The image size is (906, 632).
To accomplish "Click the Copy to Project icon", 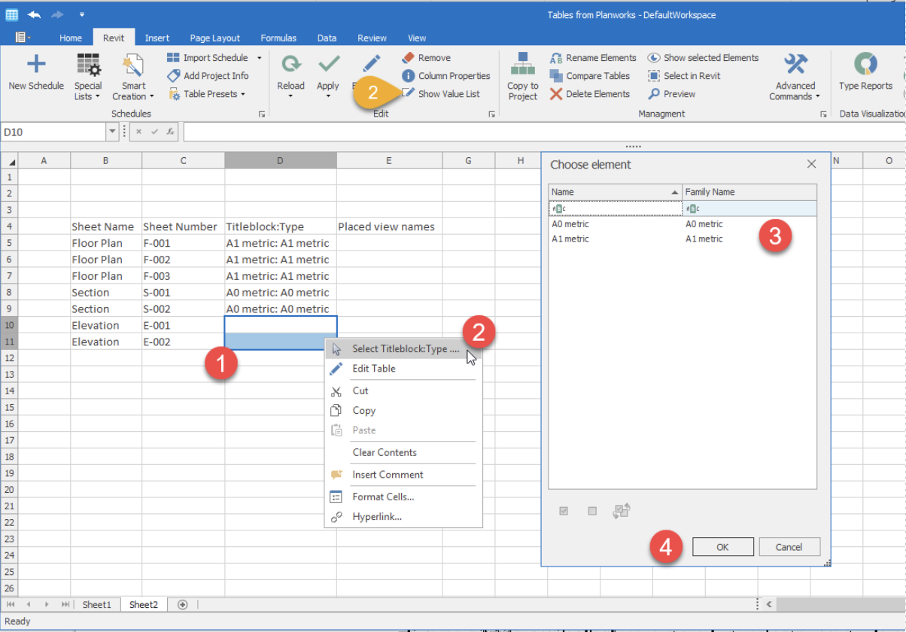I will tap(522, 64).
